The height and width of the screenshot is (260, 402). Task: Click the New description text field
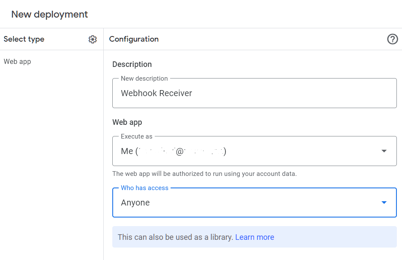(x=254, y=93)
